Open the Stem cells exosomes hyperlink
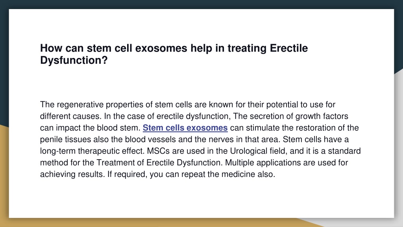Image resolution: width=403 pixels, height=227 pixels. tap(185, 128)
